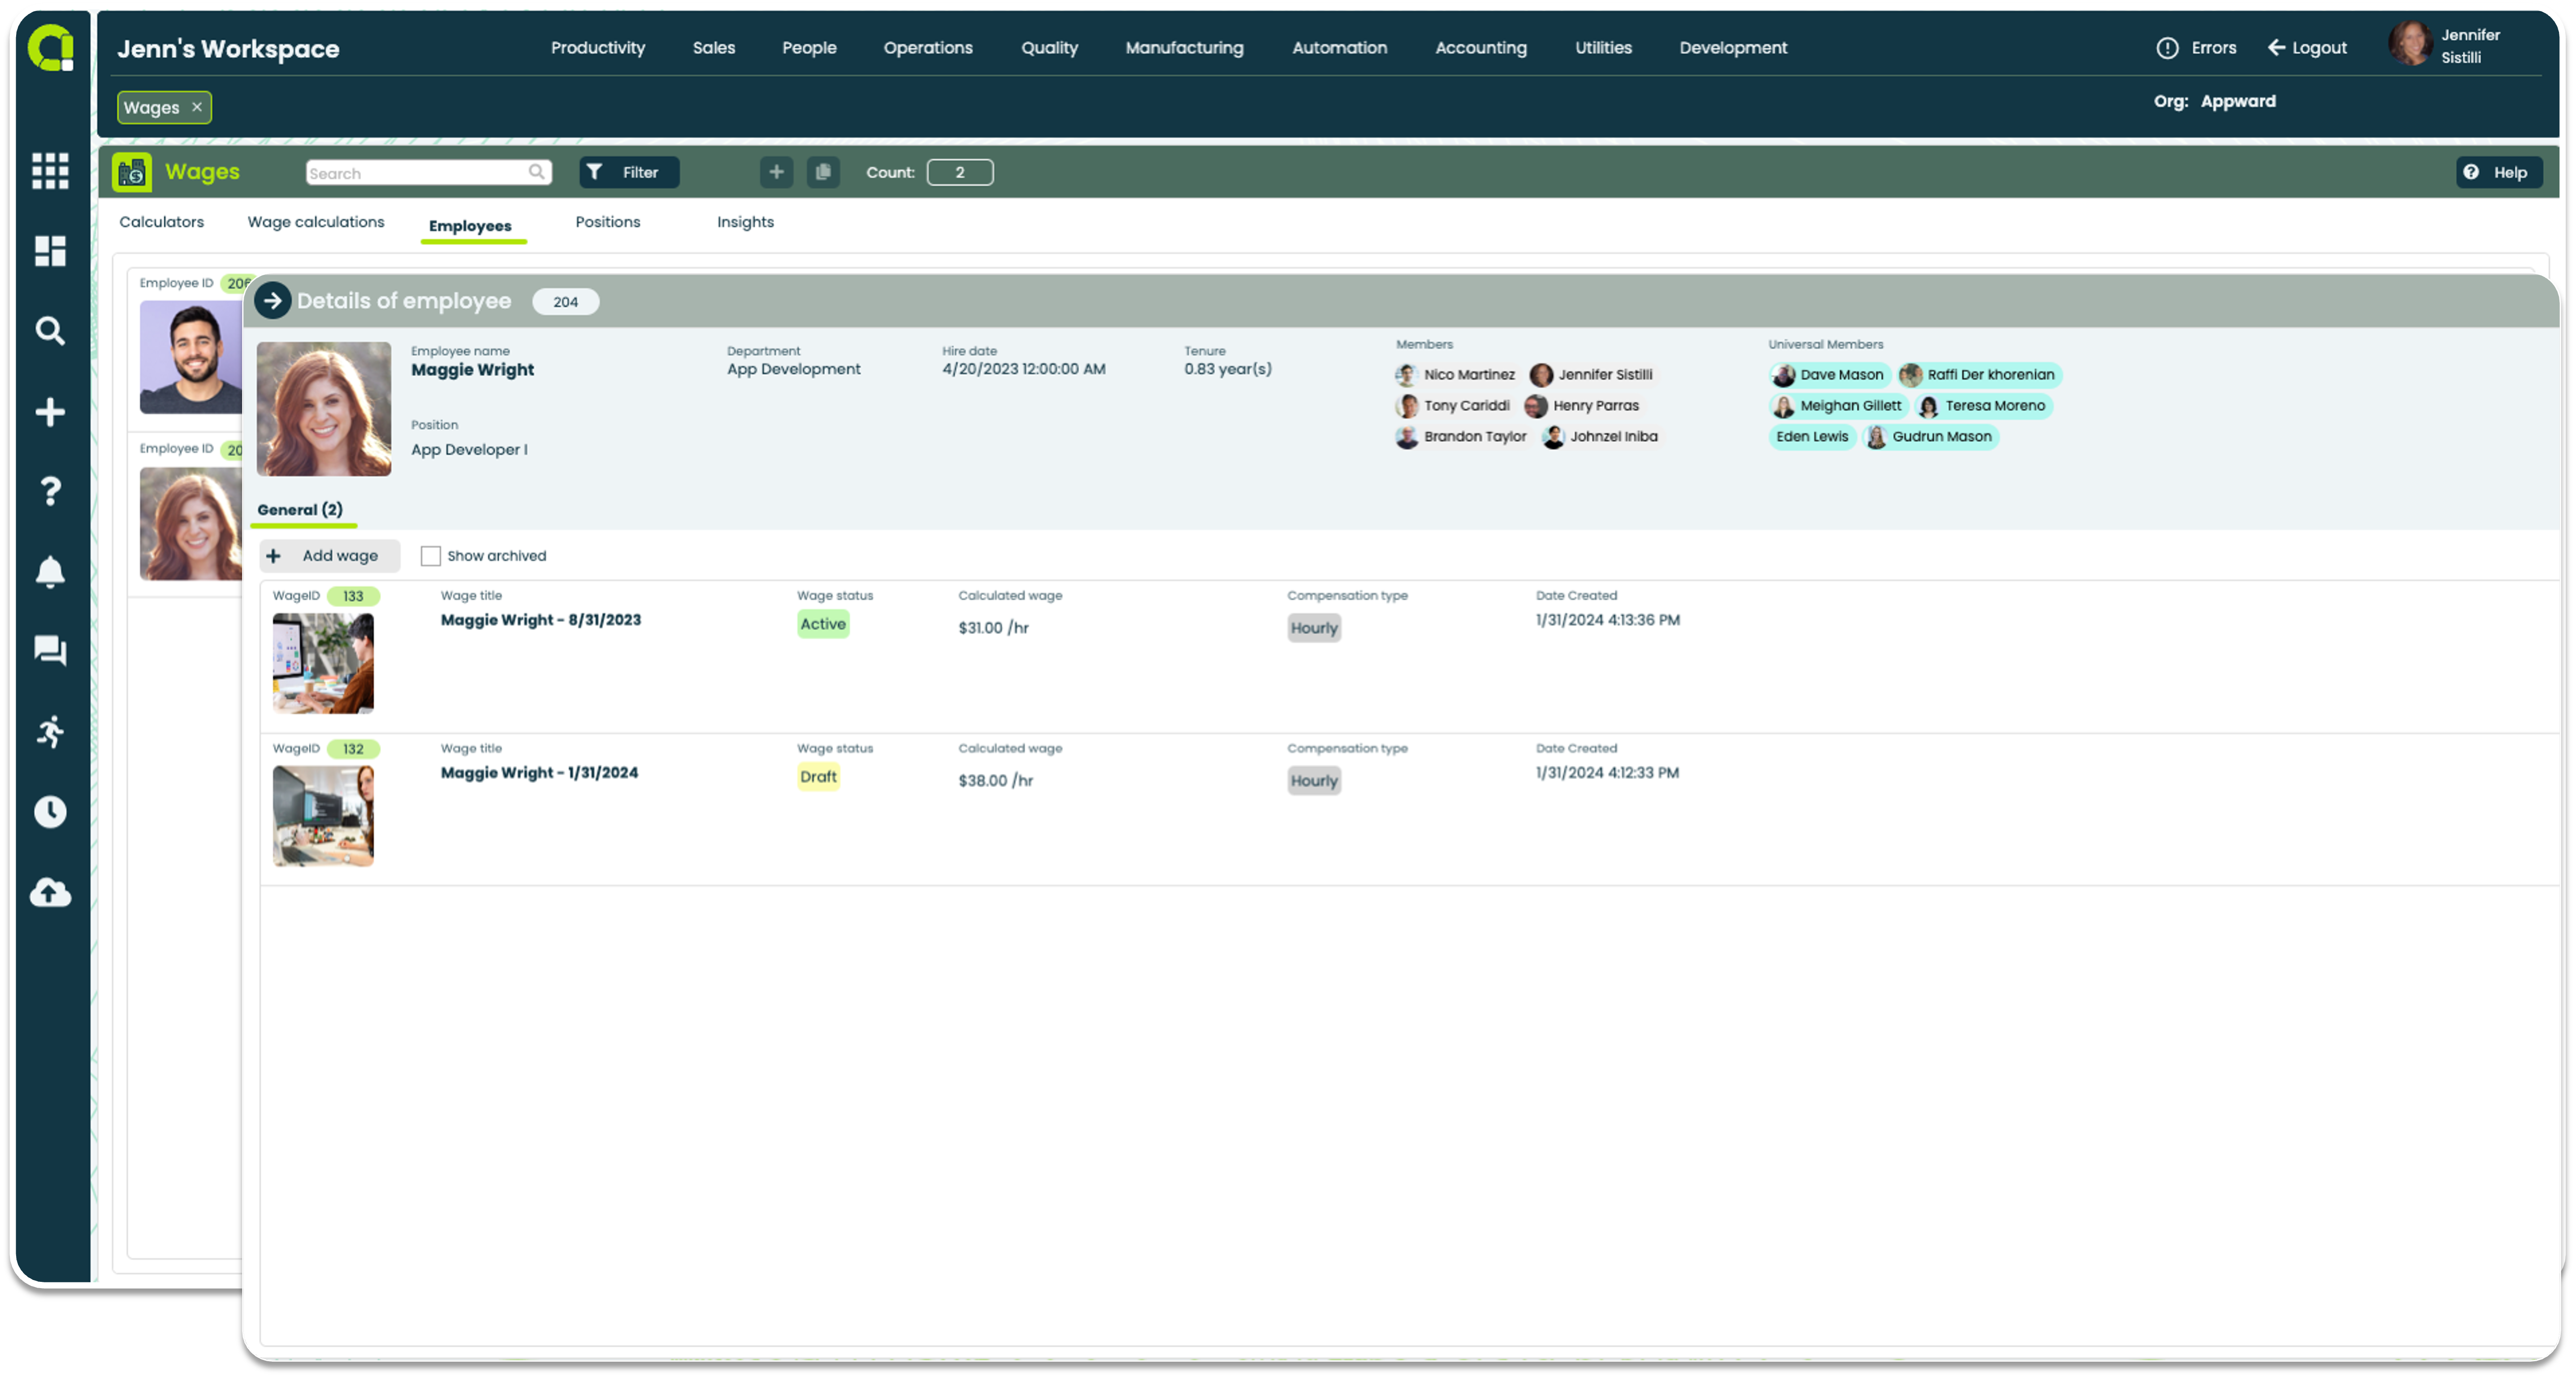Toggle the Dave Mason universal member chip
The image size is (2576, 1376).
(x=1830, y=375)
